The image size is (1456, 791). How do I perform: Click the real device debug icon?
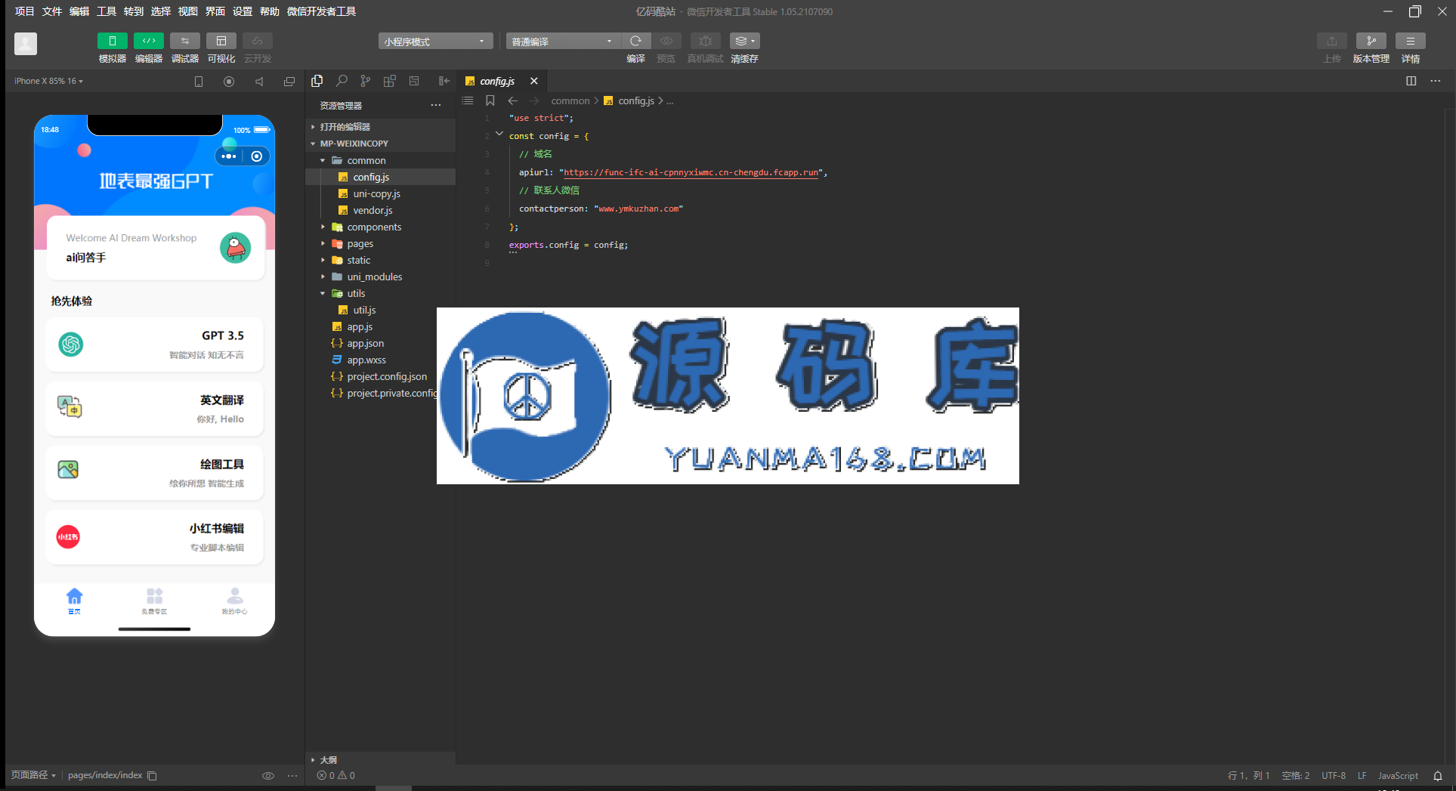point(705,41)
